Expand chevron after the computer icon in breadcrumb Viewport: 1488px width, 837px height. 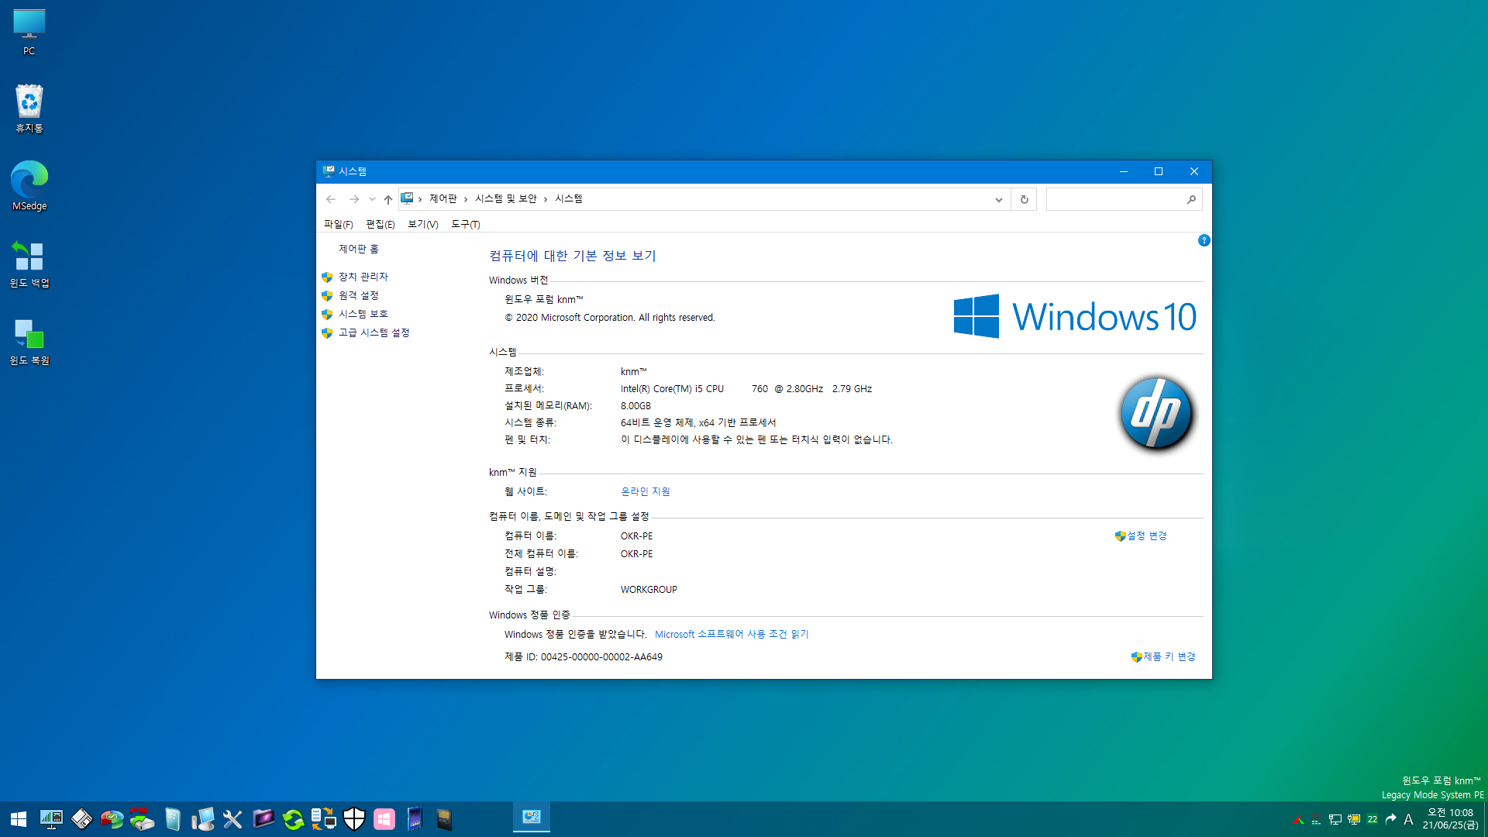pyautogui.click(x=420, y=199)
